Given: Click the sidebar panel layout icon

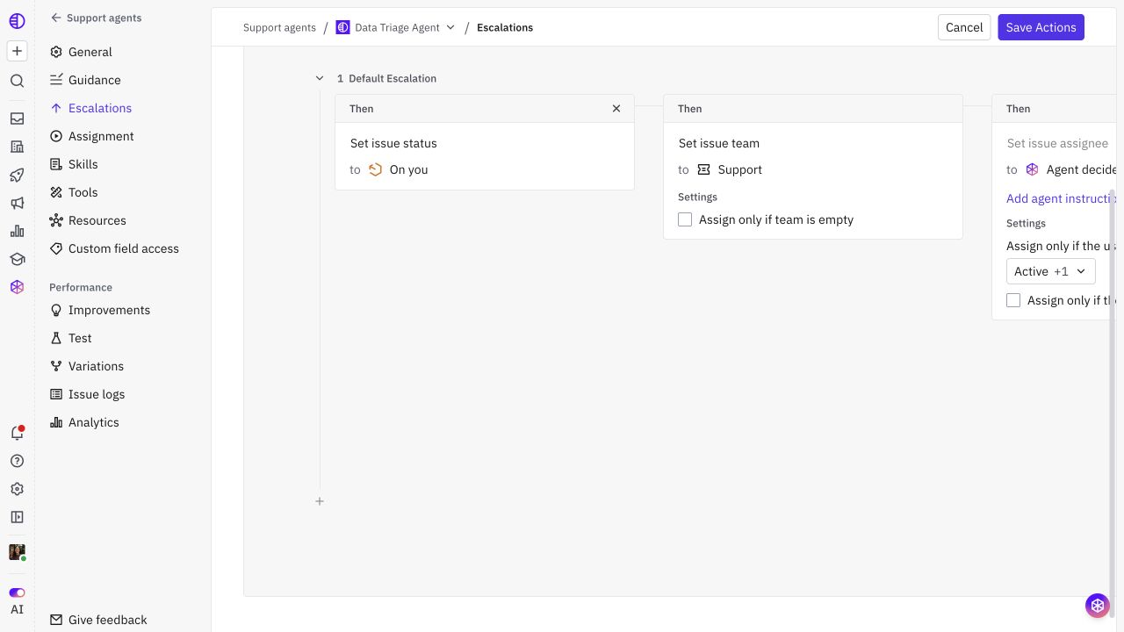Looking at the screenshot, I should click(17, 517).
